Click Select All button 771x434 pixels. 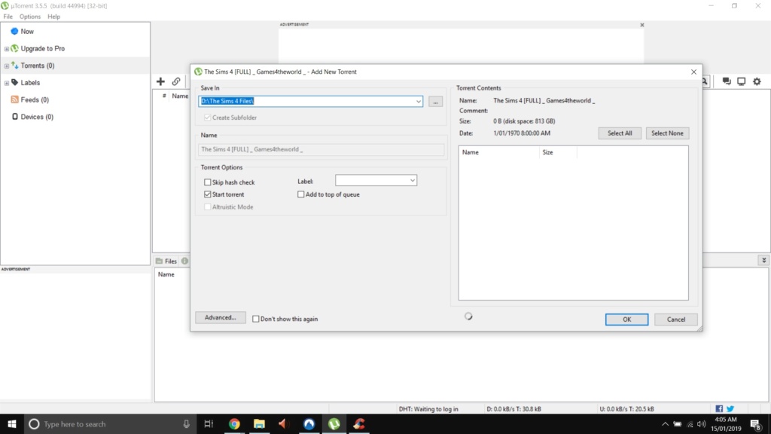[x=620, y=133]
